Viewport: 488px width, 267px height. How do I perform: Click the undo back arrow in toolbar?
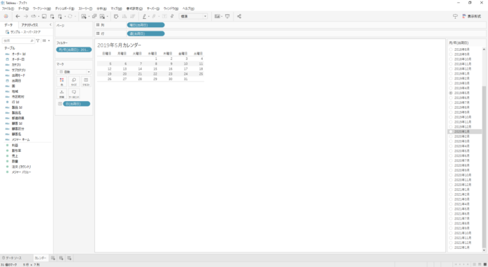coord(17,17)
